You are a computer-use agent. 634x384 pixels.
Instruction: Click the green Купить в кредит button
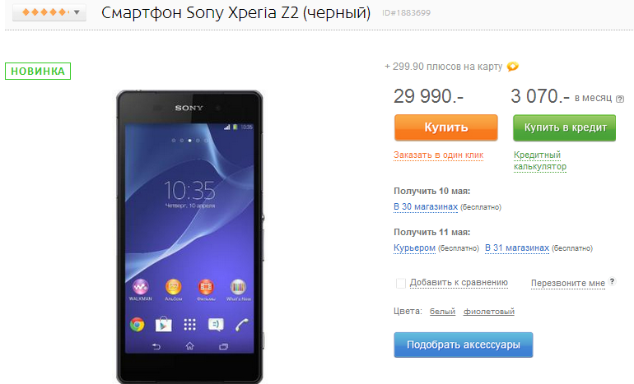tap(565, 127)
